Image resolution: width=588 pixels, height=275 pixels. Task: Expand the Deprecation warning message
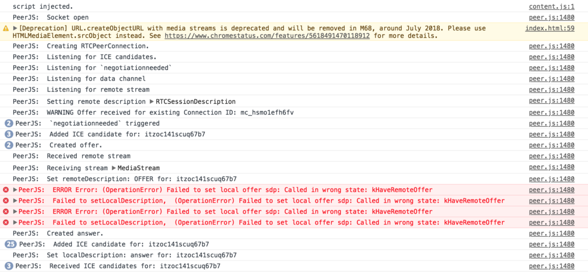(x=15, y=28)
